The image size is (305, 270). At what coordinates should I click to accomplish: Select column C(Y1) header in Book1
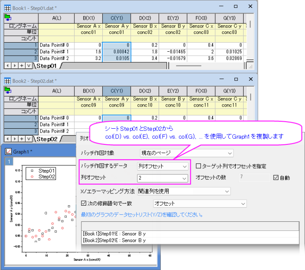pos(117,18)
